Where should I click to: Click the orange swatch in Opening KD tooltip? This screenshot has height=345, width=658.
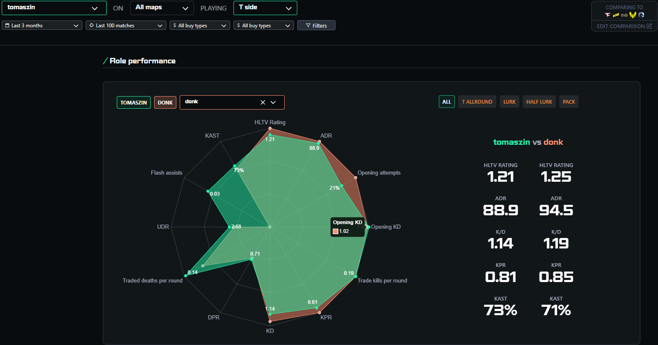(336, 231)
